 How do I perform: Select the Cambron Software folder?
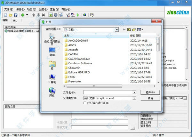pyautogui.click(x=78, y=63)
